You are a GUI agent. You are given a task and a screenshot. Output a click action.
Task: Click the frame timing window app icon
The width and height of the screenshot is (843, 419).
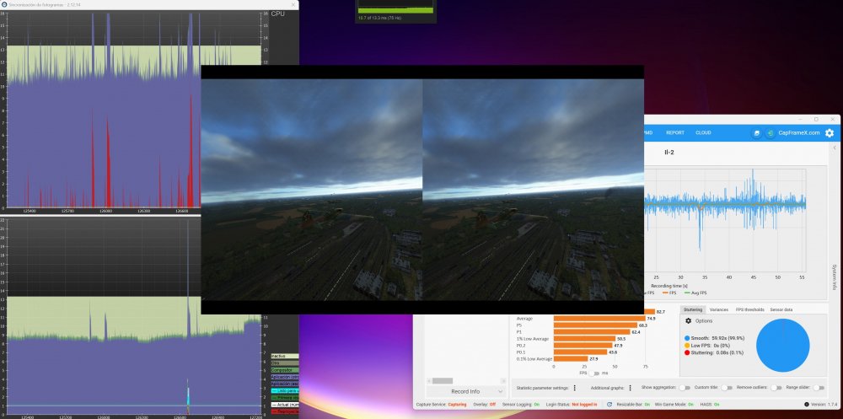(x=4, y=4)
